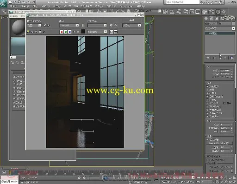Toggle green channel in frame window

click(66, 32)
